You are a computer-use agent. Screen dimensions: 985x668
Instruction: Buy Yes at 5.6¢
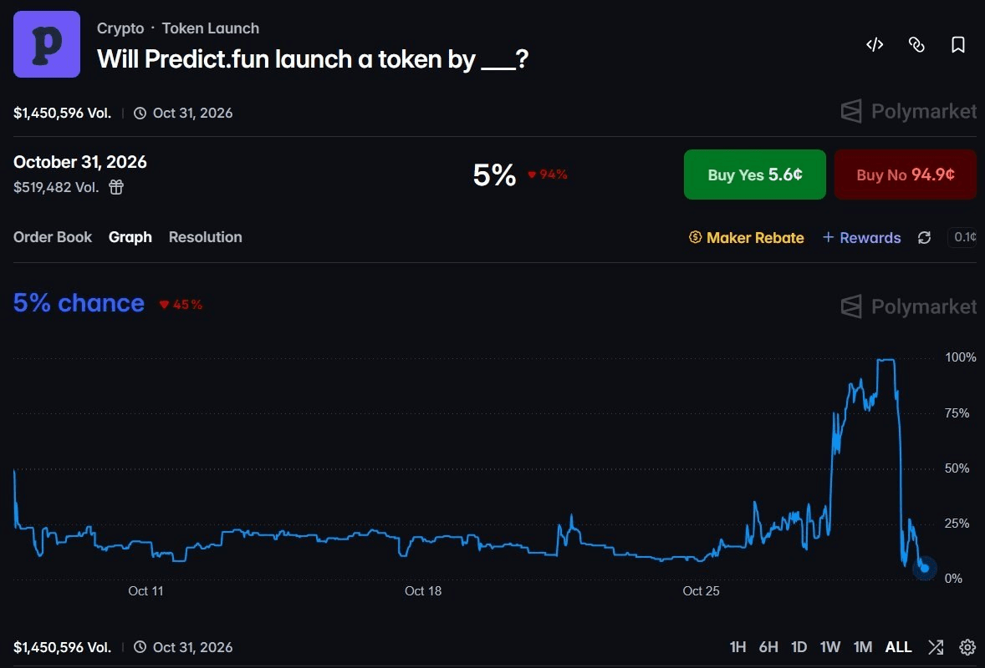click(754, 175)
